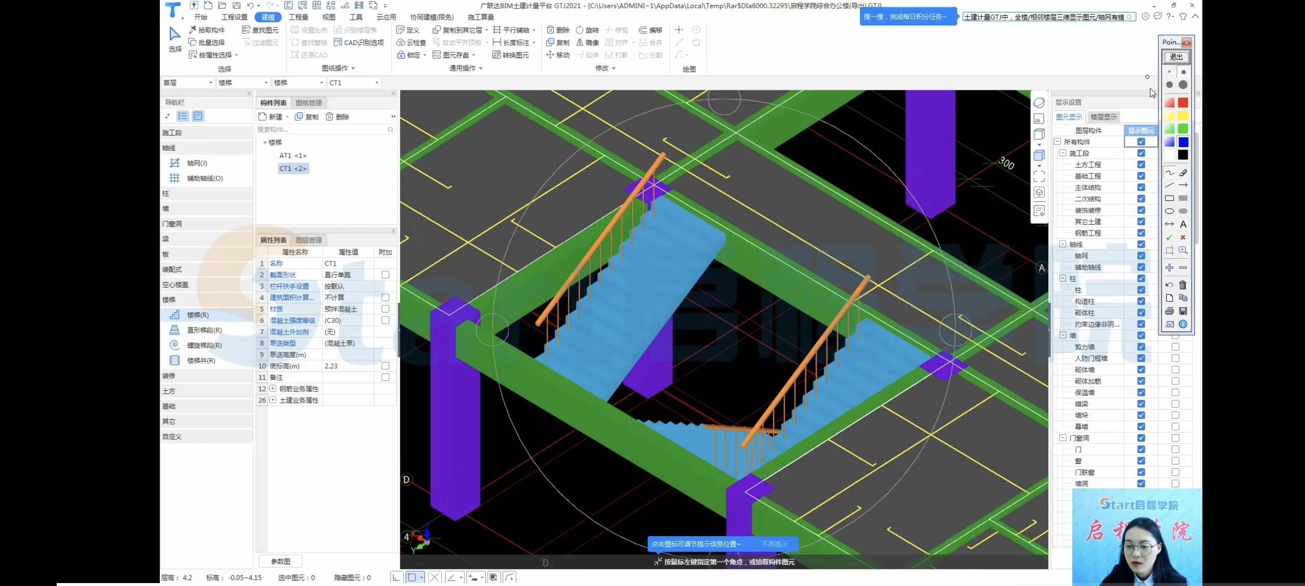Click the 拾取构件 pick component tool
The height and width of the screenshot is (586, 1305).
click(x=207, y=30)
